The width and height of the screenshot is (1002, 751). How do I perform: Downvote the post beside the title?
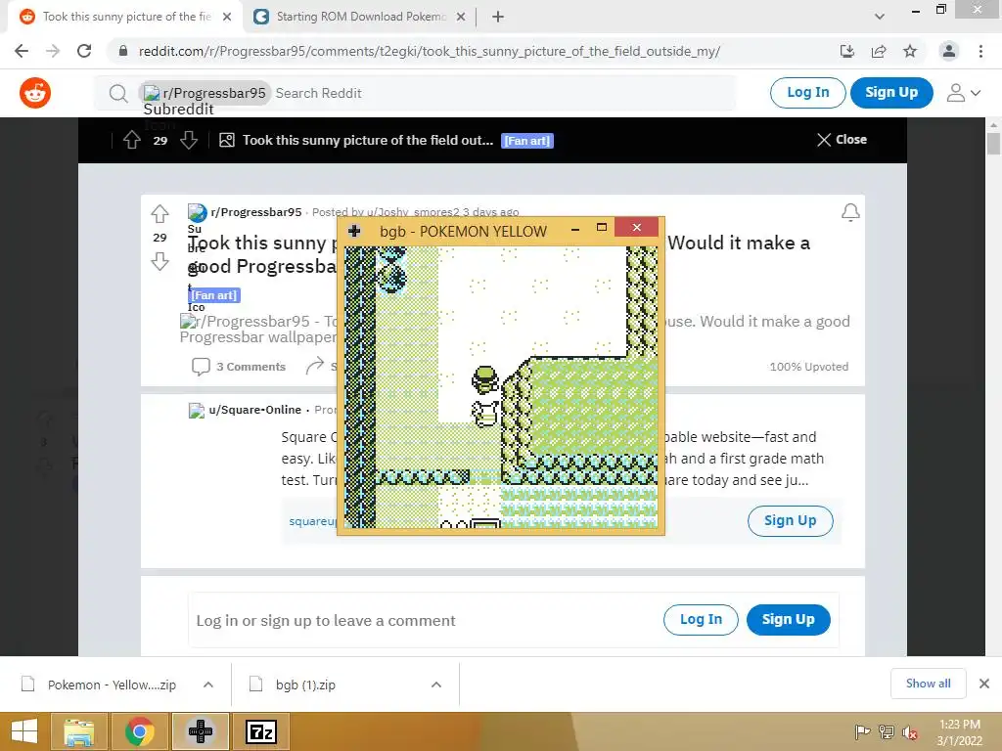coord(159,261)
